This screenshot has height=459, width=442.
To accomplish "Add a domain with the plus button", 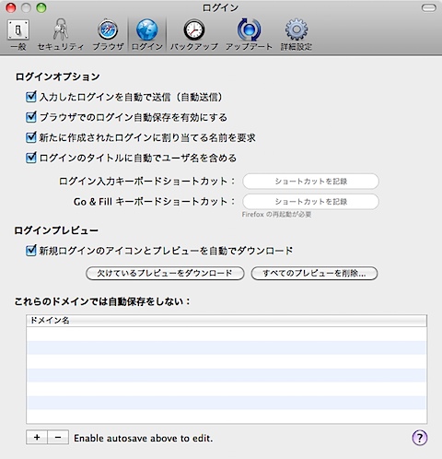I will tap(37, 437).
